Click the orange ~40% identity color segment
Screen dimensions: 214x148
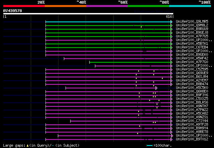(x=66, y=6)
